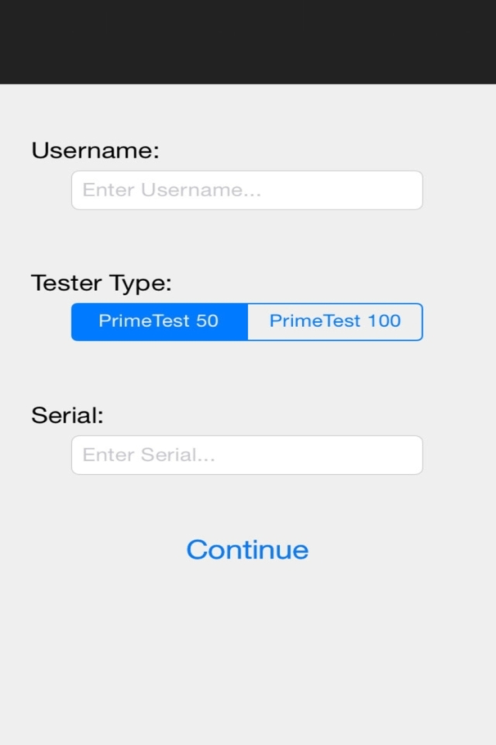Click the dark status bar area
496x745 pixels.
pyautogui.click(x=248, y=39)
